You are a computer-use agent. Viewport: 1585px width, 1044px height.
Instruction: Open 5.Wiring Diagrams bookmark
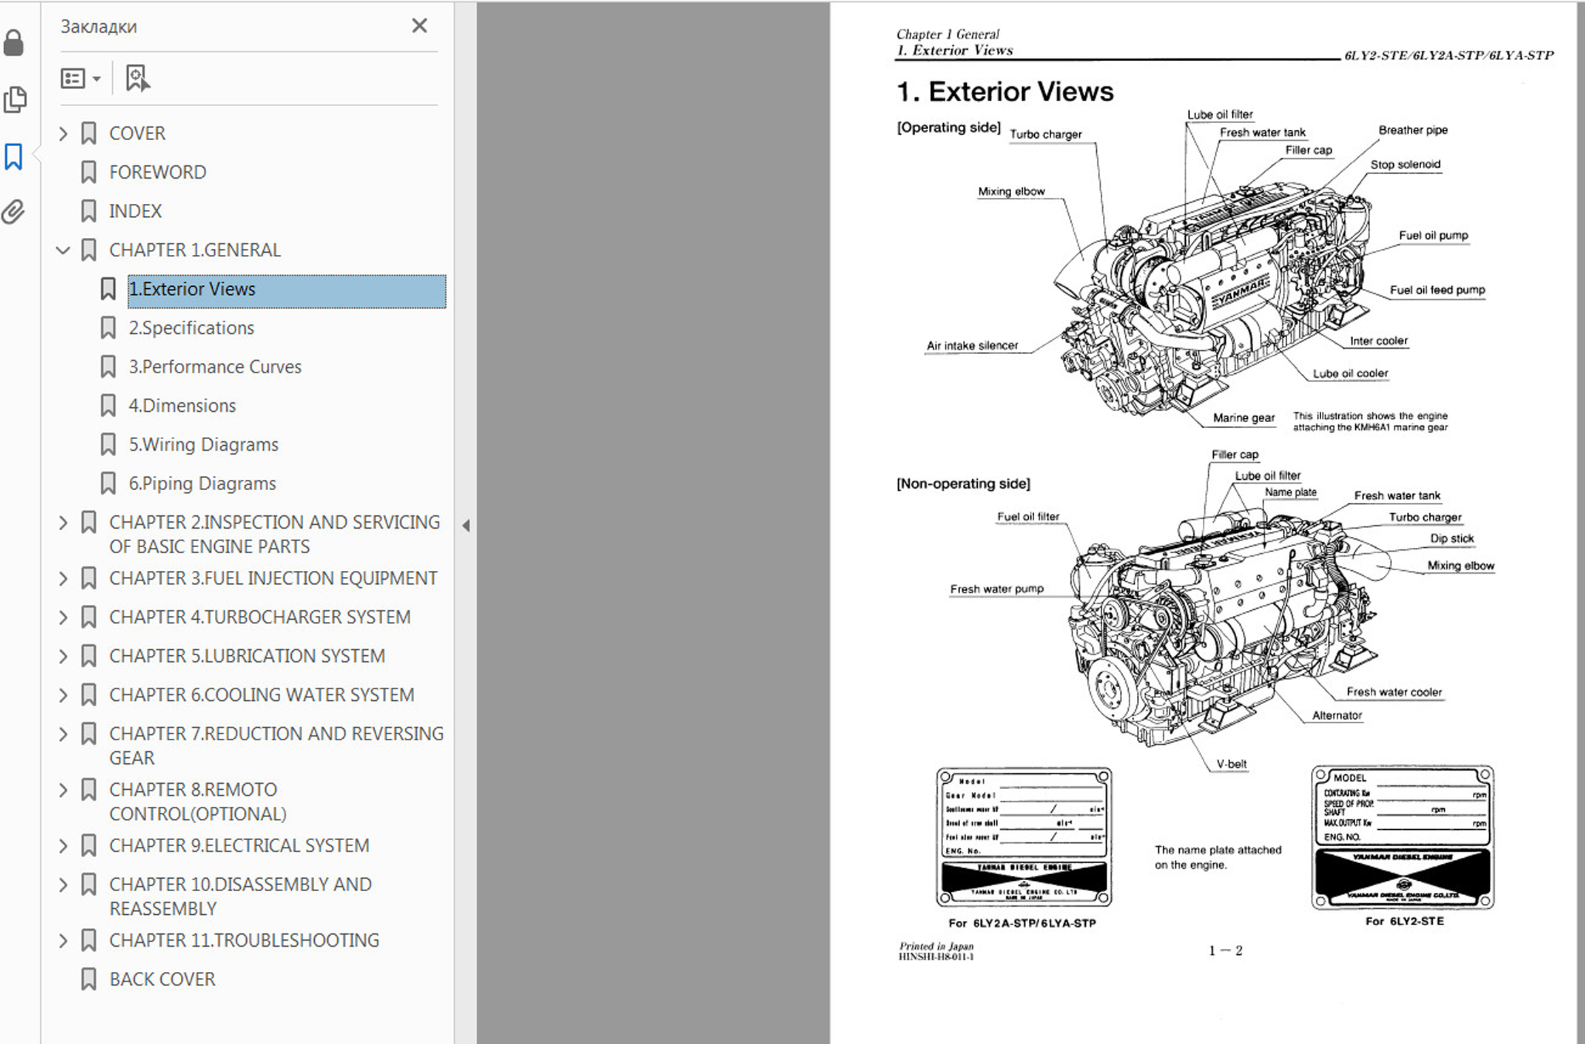pyautogui.click(x=203, y=445)
